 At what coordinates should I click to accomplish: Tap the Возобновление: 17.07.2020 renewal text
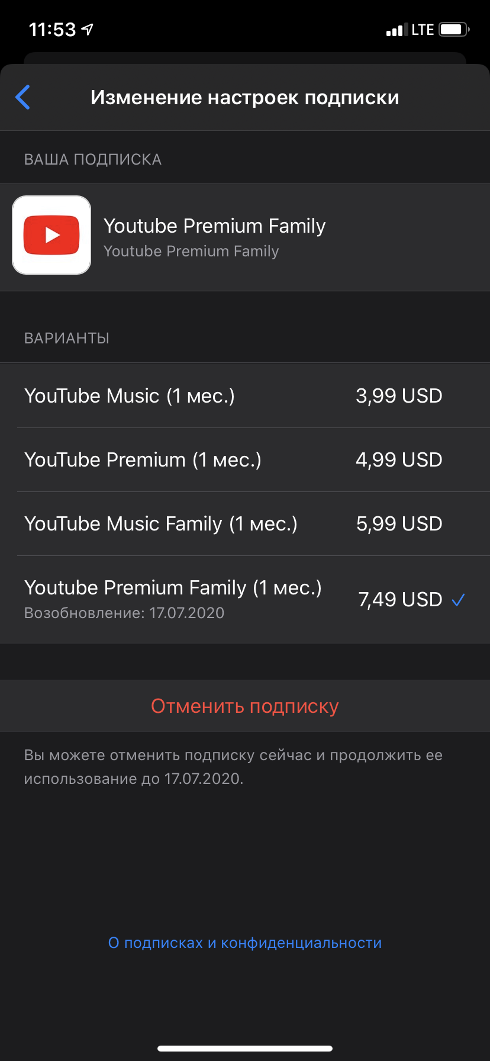tap(124, 613)
